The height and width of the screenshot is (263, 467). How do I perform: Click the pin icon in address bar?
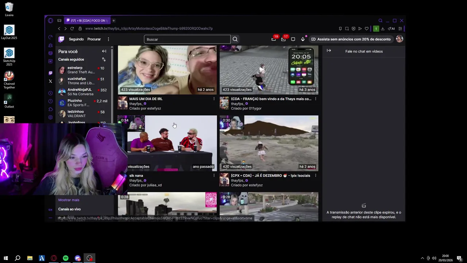[x=340, y=28]
